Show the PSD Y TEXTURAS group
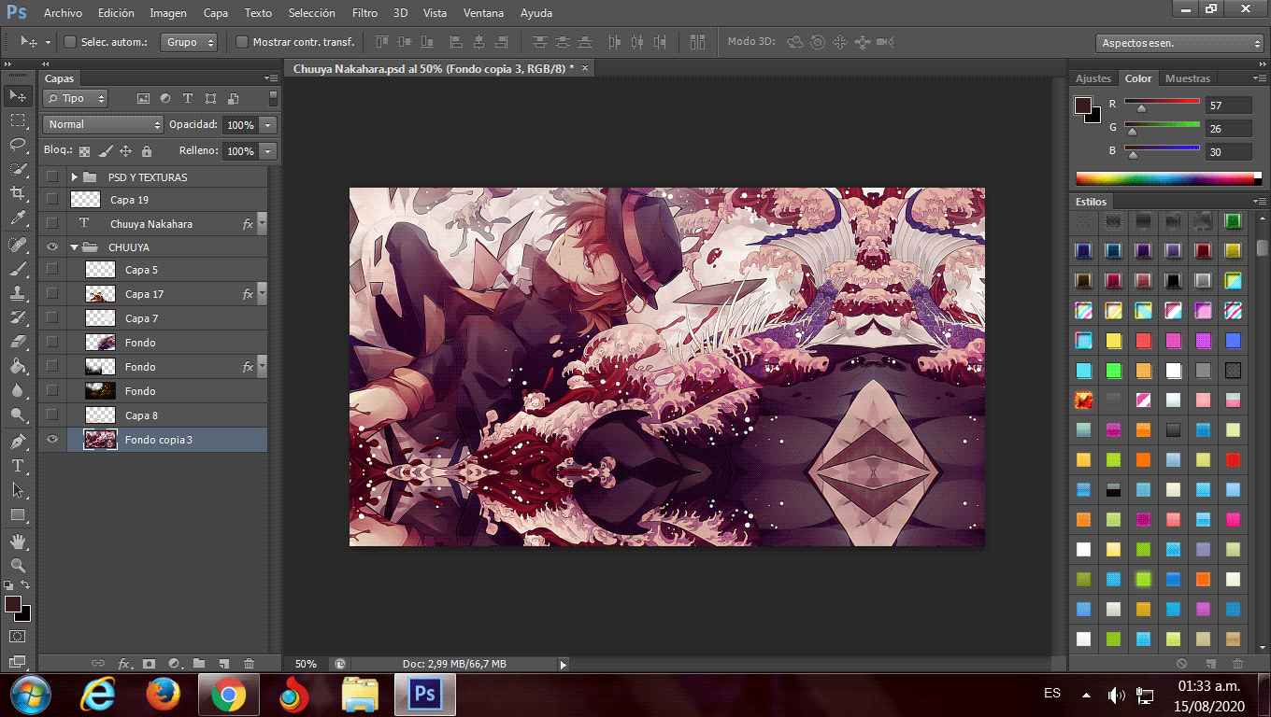The width and height of the screenshot is (1271, 717). point(52,176)
